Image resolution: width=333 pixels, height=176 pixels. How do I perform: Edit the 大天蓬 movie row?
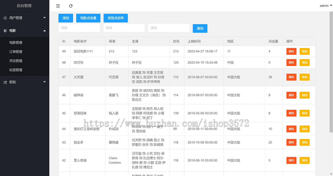click(305, 77)
